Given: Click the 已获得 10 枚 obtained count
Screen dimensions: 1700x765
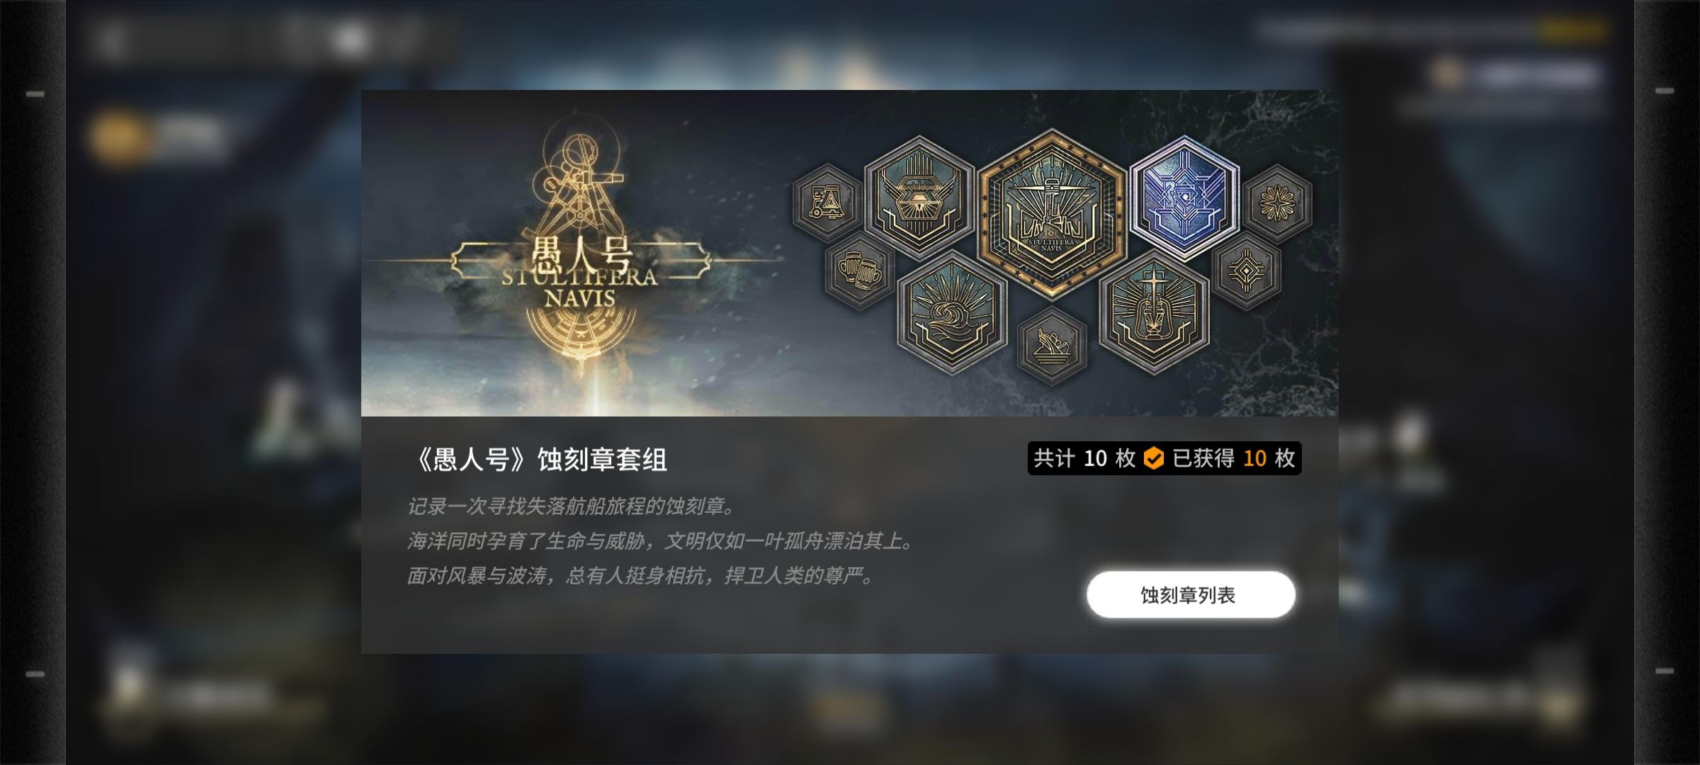Looking at the screenshot, I should click(1234, 458).
